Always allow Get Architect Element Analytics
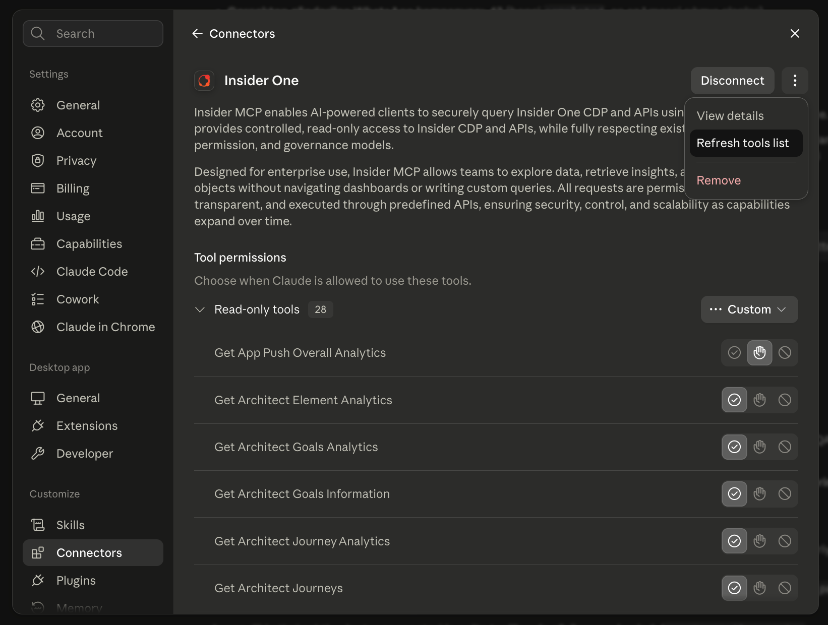Image resolution: width=828 pixels, height=625 pixels. coord(734,400)
